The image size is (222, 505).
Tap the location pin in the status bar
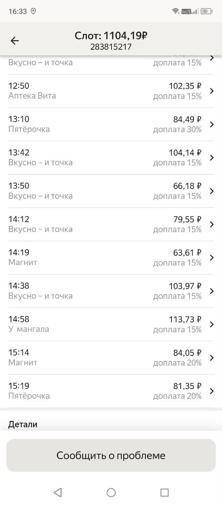pyautogui.click(x=33, y=11)
